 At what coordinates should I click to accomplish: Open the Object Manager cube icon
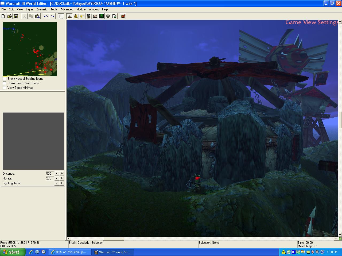pos(108,16)
